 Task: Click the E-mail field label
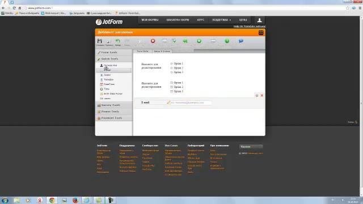pos(145,103)
